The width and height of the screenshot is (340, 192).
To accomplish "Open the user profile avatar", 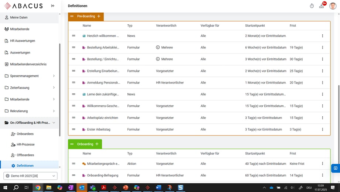I will click(x=333, y=6).
